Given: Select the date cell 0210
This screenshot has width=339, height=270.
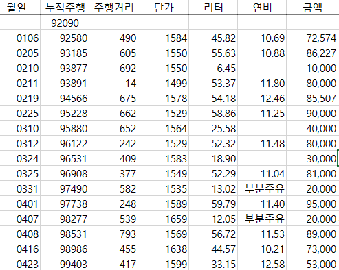Looking at the screenshot, I should coord(20,68).
